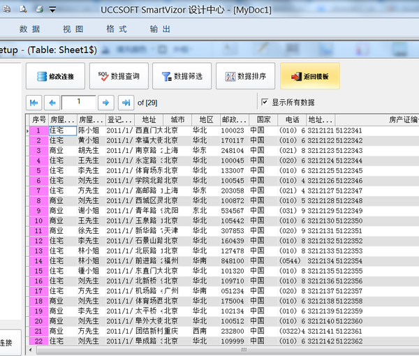Click the 陈小姐 name cell

click(x=91, y=131)
